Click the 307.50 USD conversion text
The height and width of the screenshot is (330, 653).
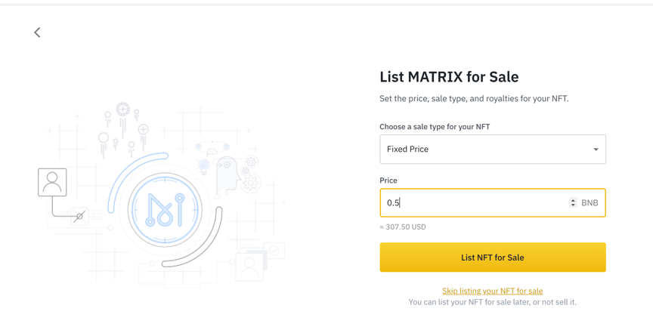click(403, 227)
